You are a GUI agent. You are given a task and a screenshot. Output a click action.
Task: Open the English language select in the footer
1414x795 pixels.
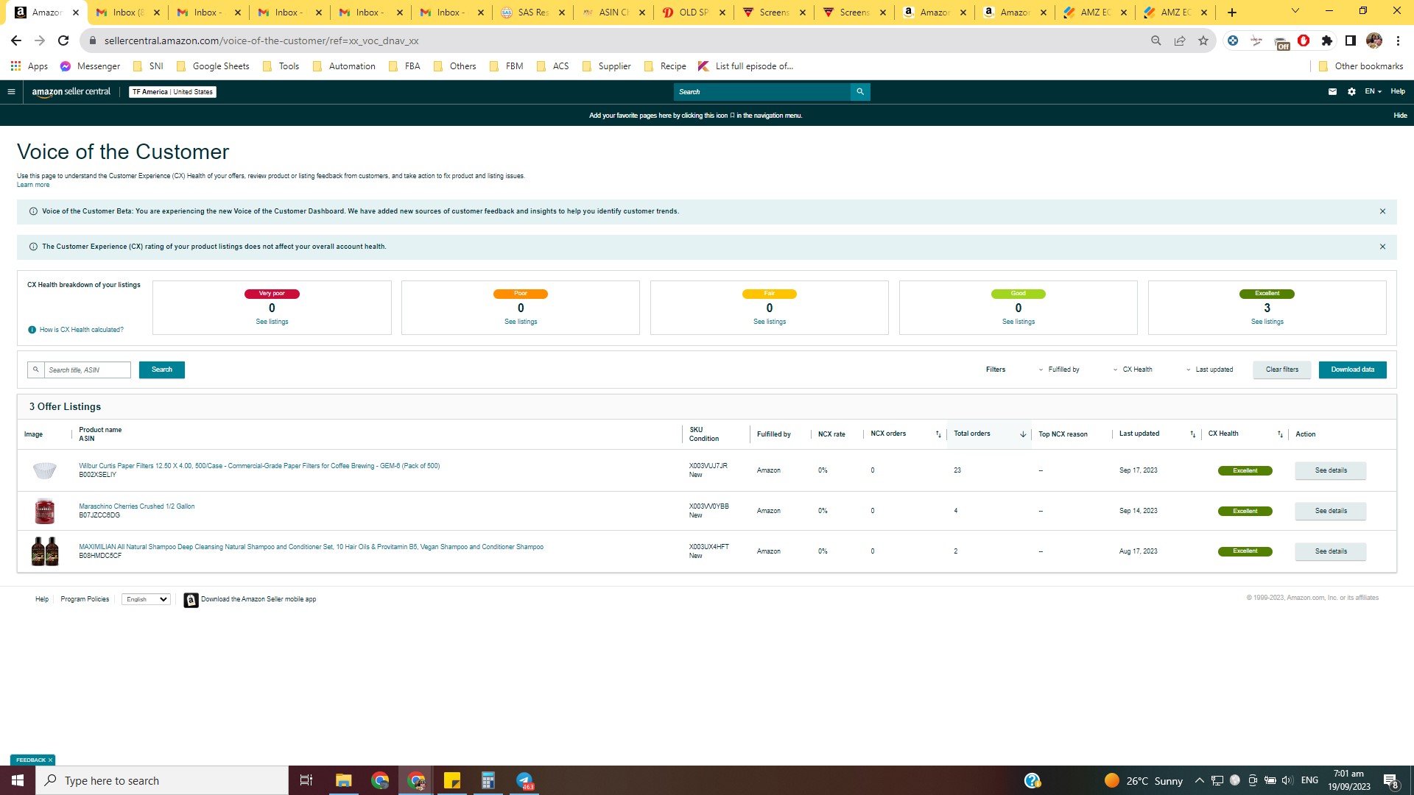146,599
